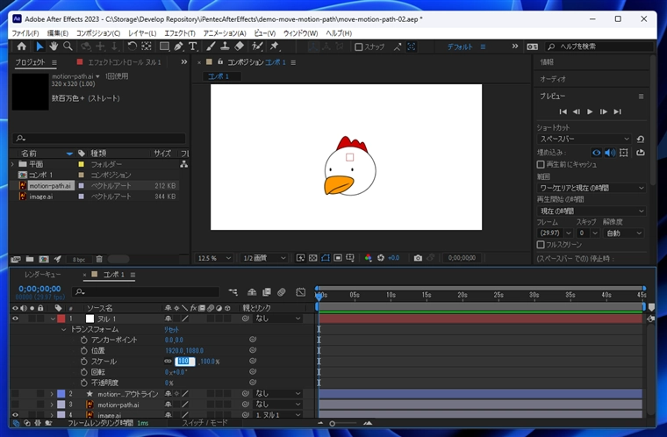The width and height of the screenshot is (667, 437).
Task: Click the 8 bpc color depth button
Action: point(78,260)
